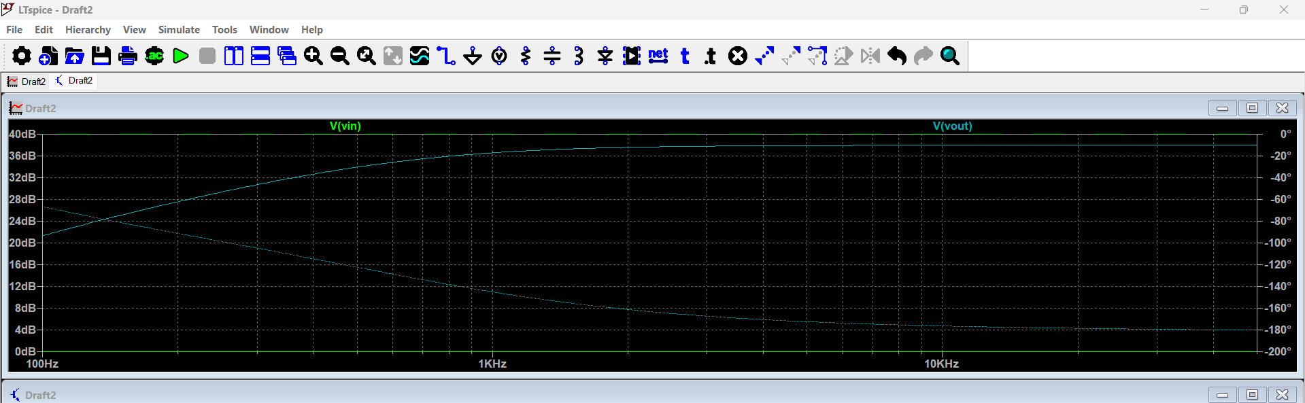This screenshot has width=1305, height=403.
Task: Cascade the windows
Action: click(287, 56)
